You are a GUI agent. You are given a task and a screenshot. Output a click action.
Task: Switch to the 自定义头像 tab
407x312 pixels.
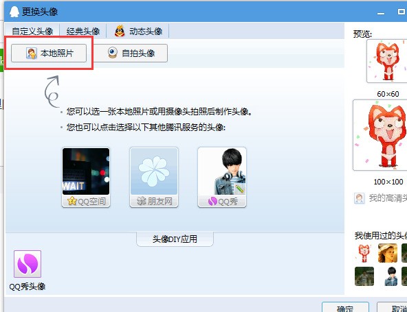pos(32,32)
